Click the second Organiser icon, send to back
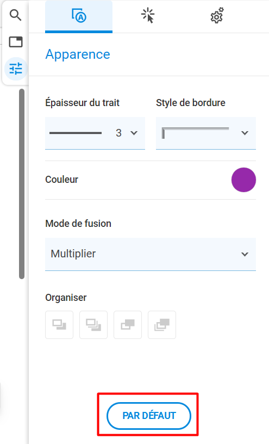 [93, 325]
